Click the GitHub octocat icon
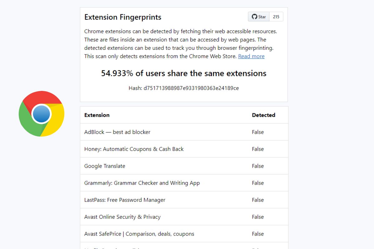Screen dimensions: 374x249 (254, 17)
